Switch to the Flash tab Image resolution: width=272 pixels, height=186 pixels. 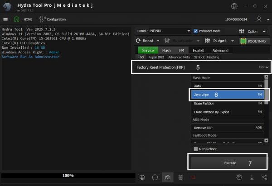(166, 50)
